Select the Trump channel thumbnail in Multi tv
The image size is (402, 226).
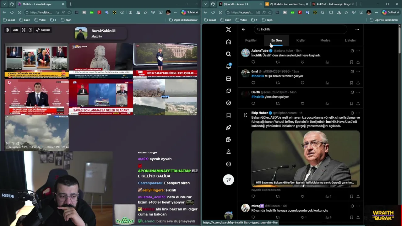tap(37, 61)
